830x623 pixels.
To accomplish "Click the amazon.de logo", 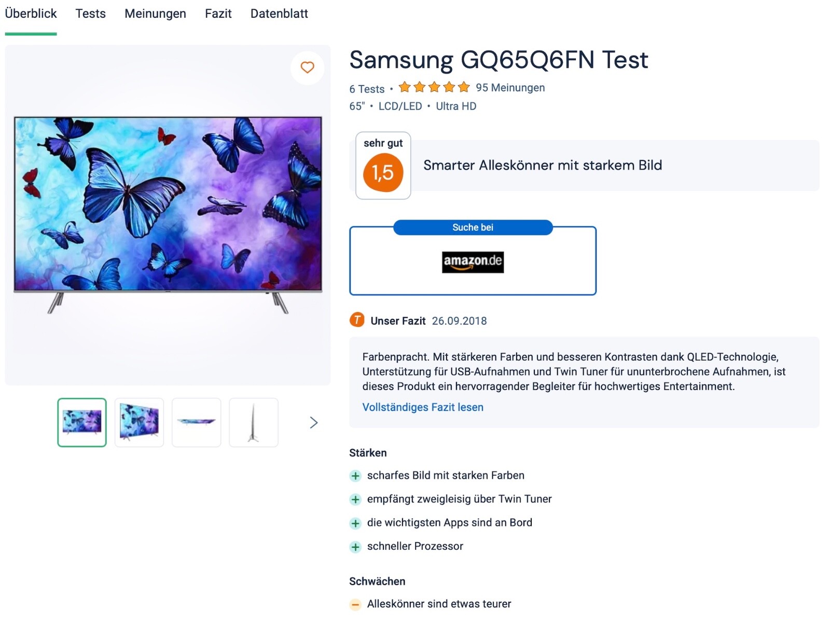I will click(x=473, y=262).
